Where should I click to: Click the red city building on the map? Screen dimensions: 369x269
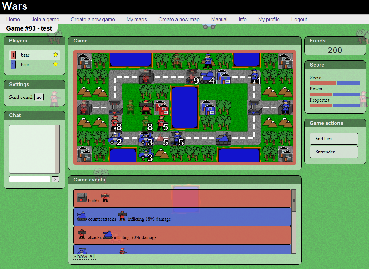(x=162, y=107)
